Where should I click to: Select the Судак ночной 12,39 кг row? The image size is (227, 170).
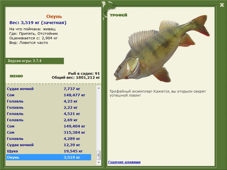click(x=49, y=145)
